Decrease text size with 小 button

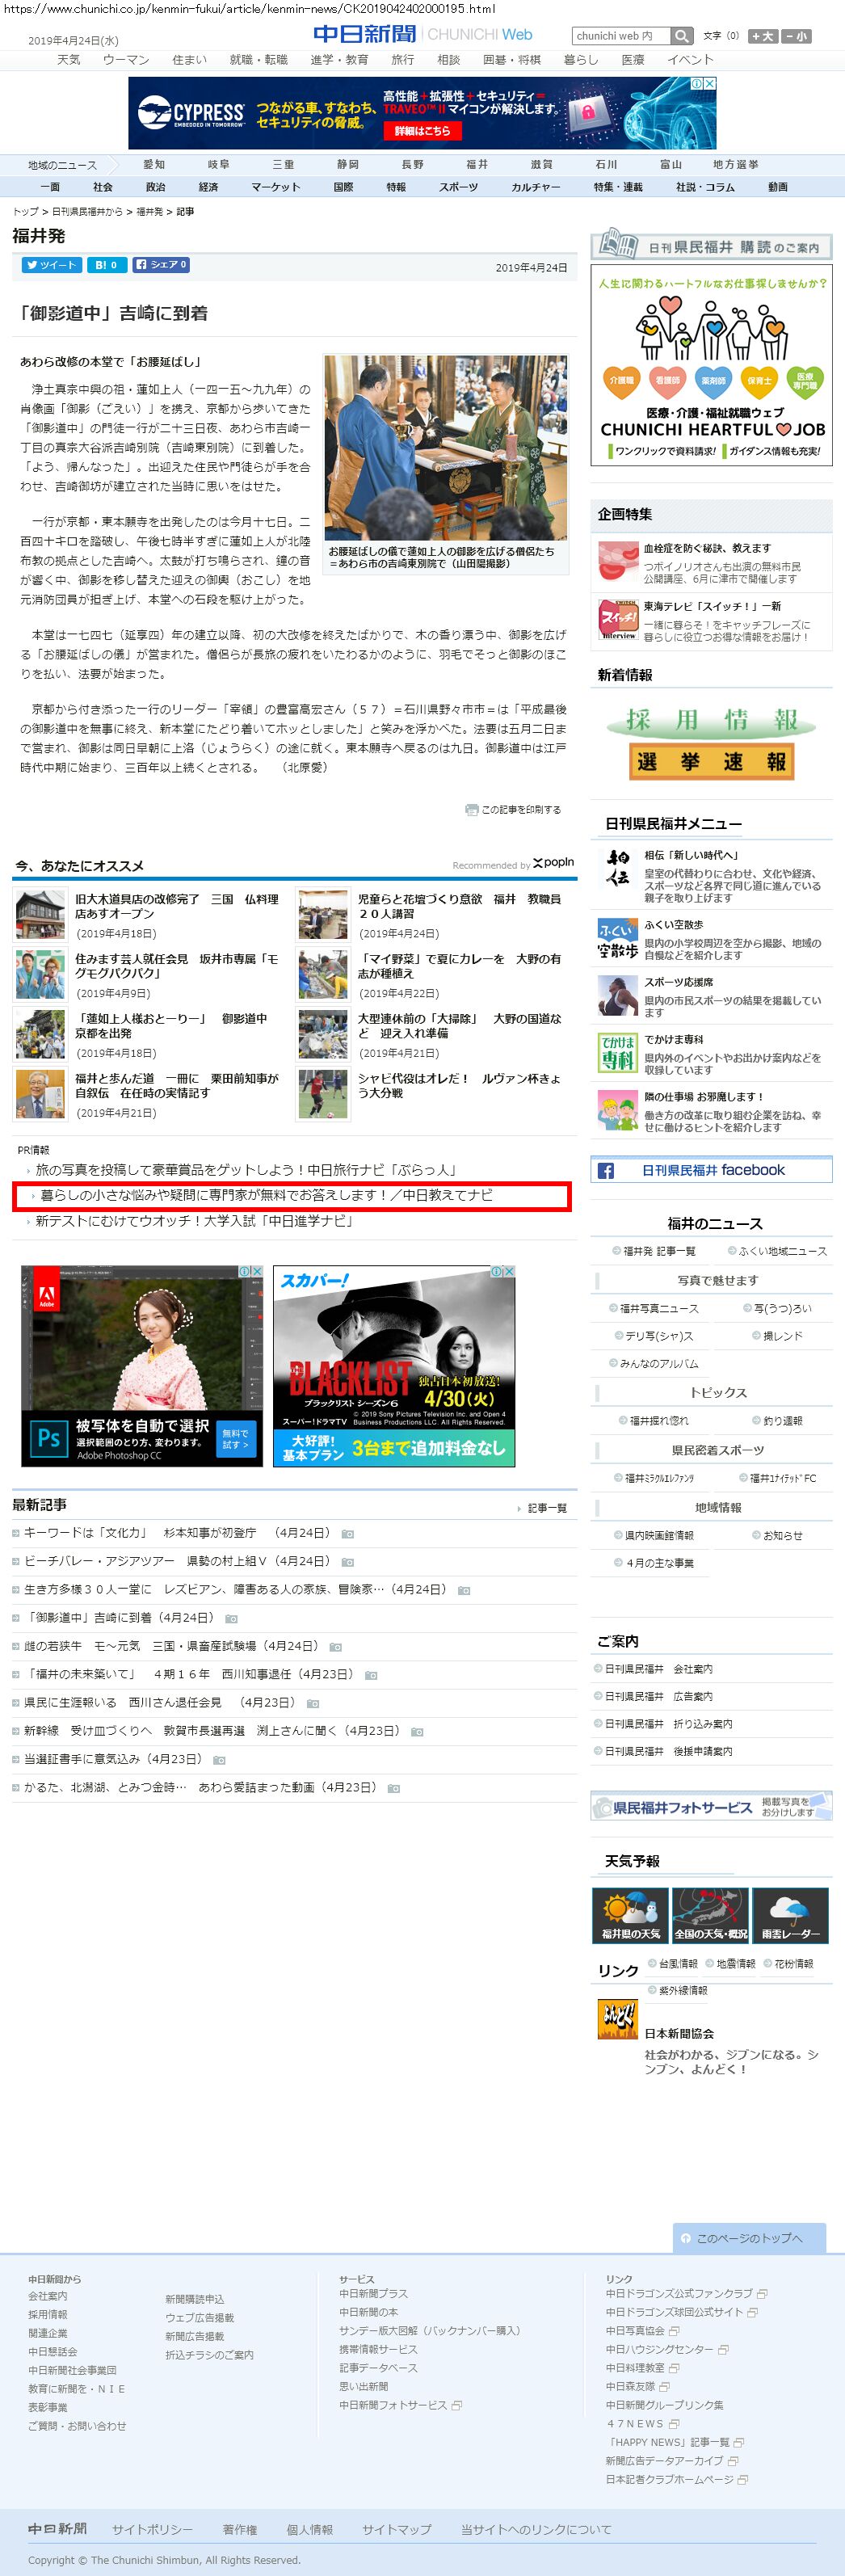(x=796, y=36)
